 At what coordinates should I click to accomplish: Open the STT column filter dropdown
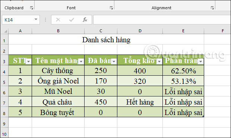pos(29,62)
